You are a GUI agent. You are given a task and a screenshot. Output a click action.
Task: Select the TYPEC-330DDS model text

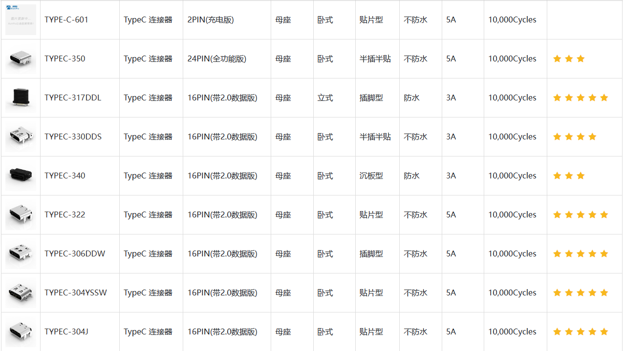click(73, 137)
